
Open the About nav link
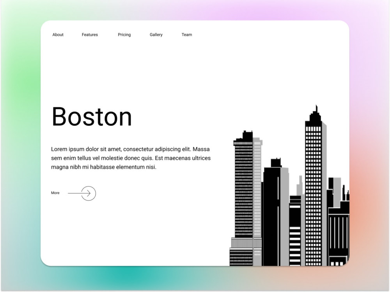pyautogui.click(x=58, y=35)
